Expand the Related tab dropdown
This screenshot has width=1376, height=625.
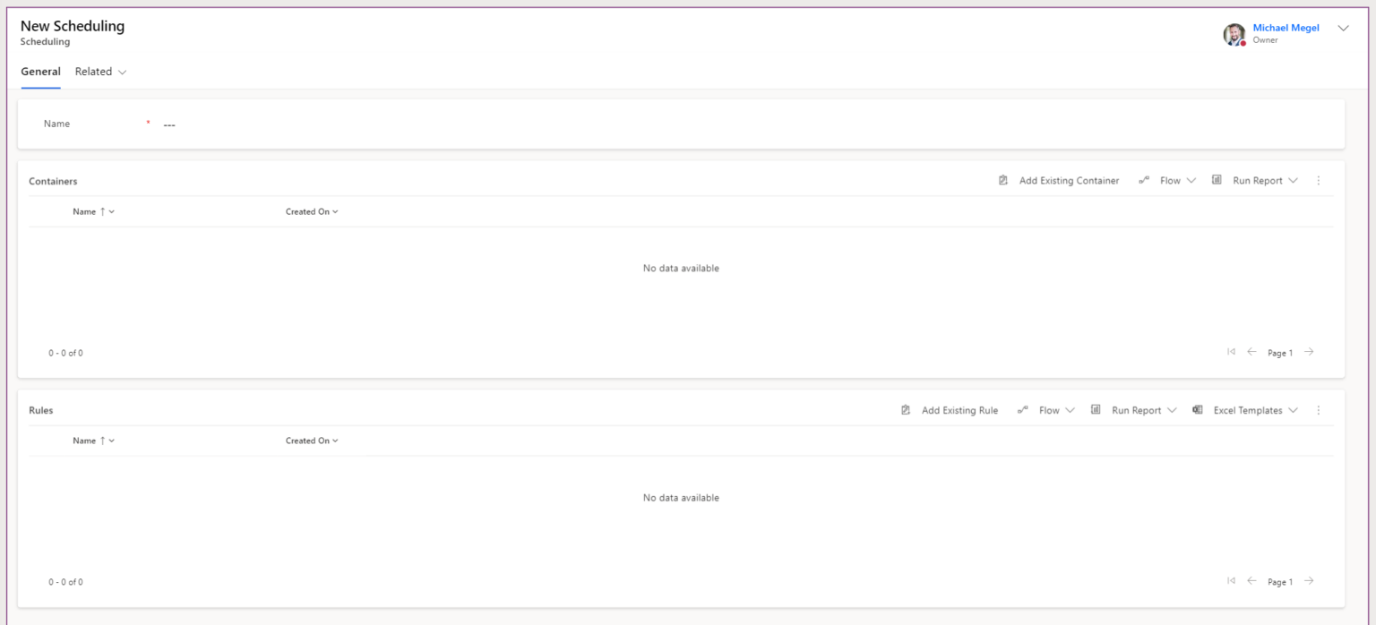click(x=123, y=72)
